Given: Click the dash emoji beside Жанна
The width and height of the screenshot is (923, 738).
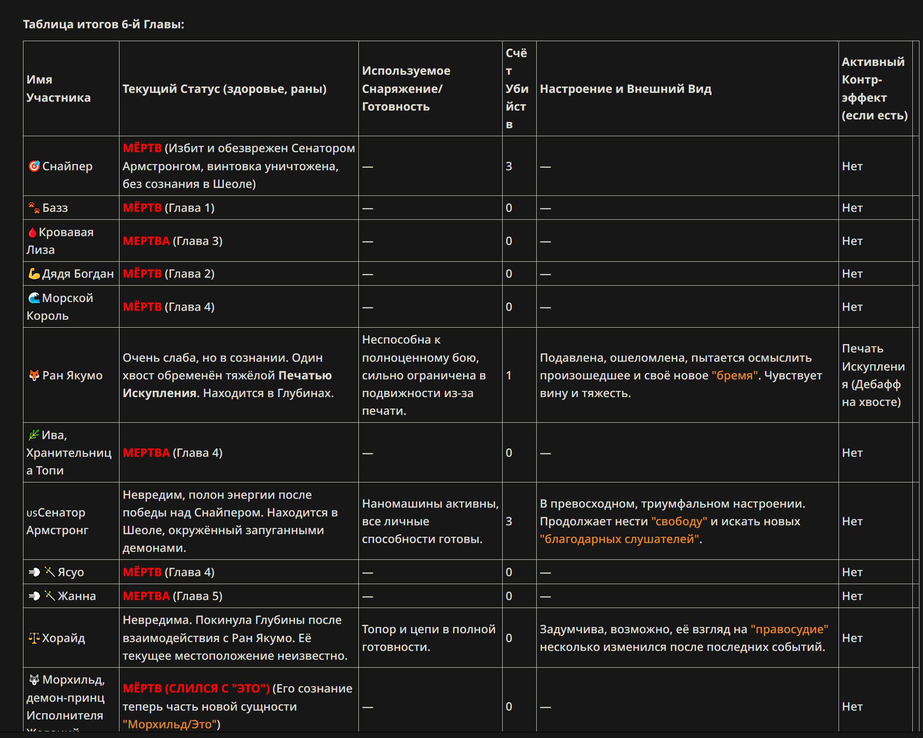Looking at the screenshot, I should click(34, 596).
